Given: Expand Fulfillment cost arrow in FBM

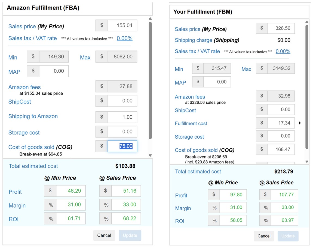Looking at the screenshot, I should (300, 123).
